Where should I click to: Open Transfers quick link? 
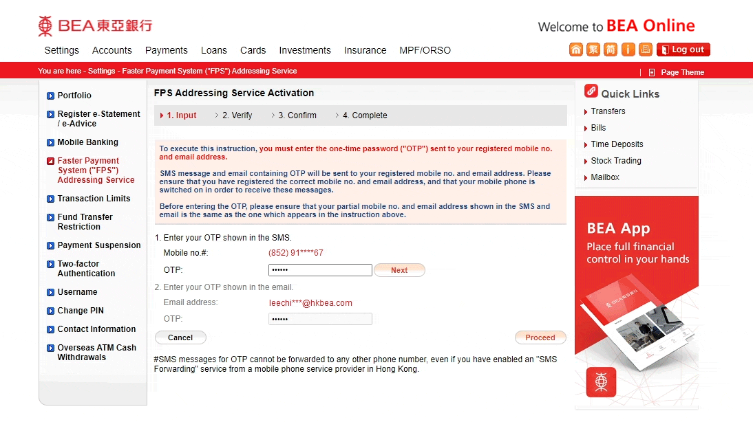pyautogui.click(x=608, y=111)
